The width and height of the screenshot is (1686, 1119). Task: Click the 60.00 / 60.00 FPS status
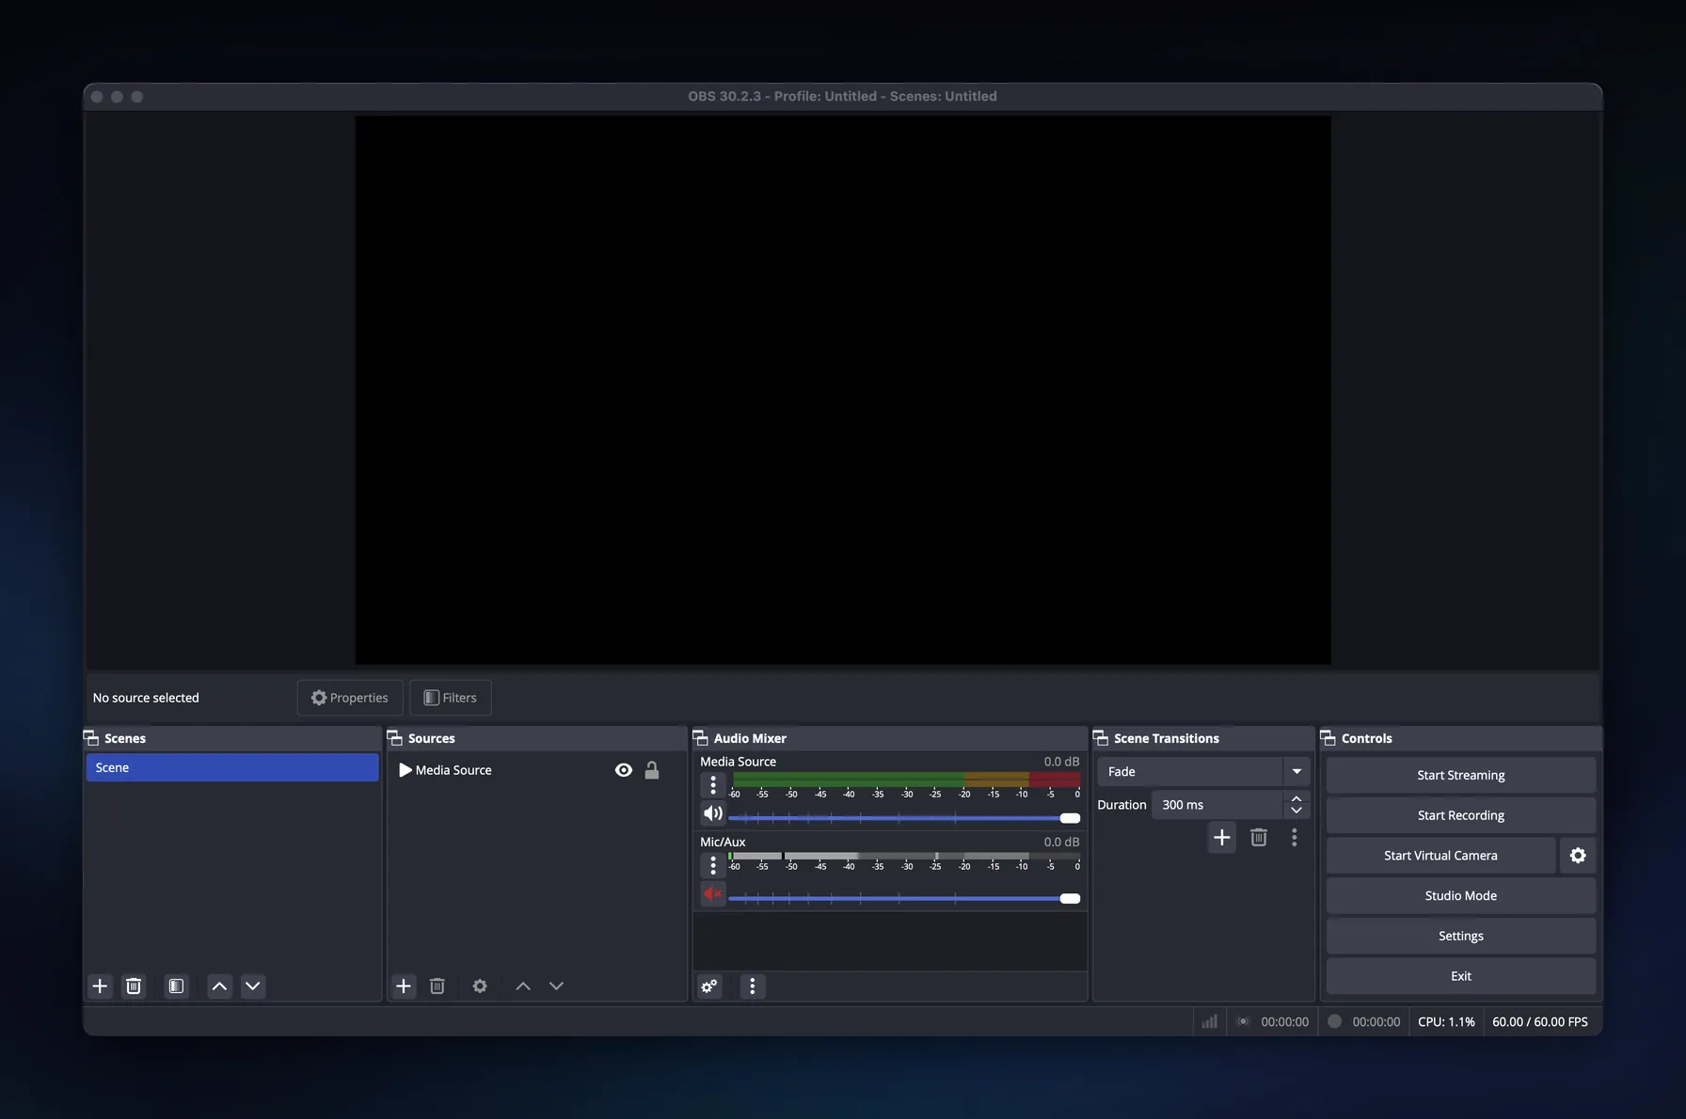[1539, 1021]
